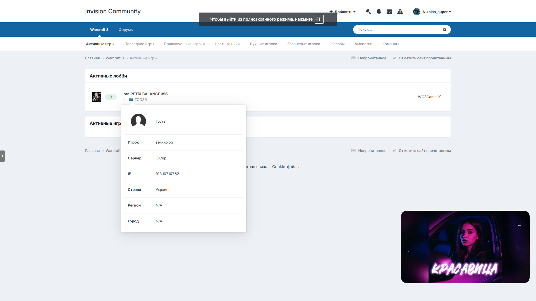Image resolution: width=536 pixels, height=301 pixels.
Task: Open Подключенные игроки submenu item
Action: pyautogui.click(x=184, y=44)
